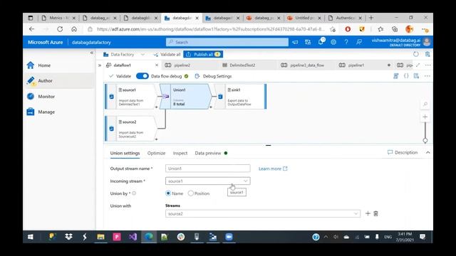Delete the source2 union stream

375,213
